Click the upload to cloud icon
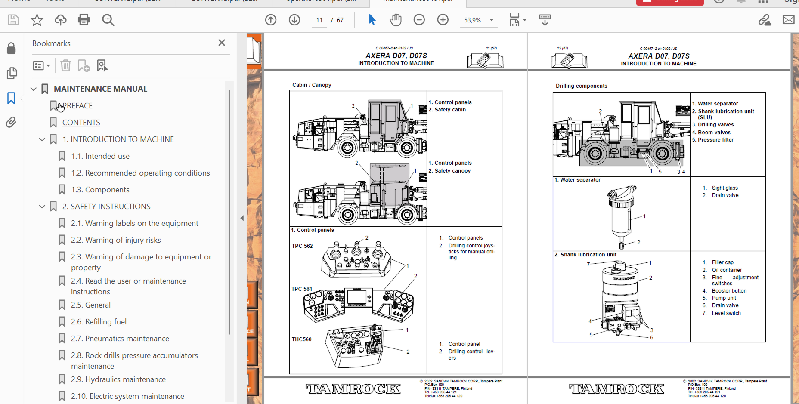Screen dimensions: 799x404 pos(61,20)
